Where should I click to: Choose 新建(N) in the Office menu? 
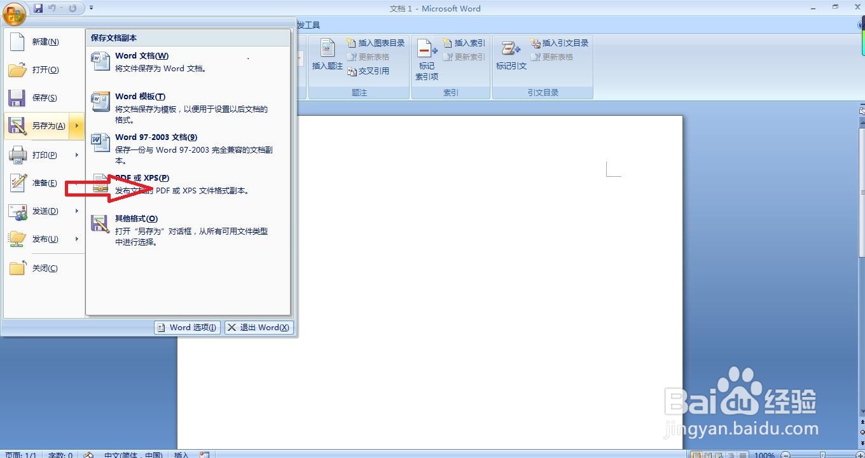[44, 42]
